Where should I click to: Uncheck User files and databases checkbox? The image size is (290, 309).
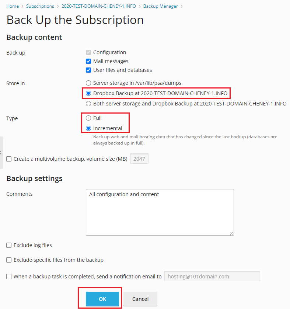point(88,70)
